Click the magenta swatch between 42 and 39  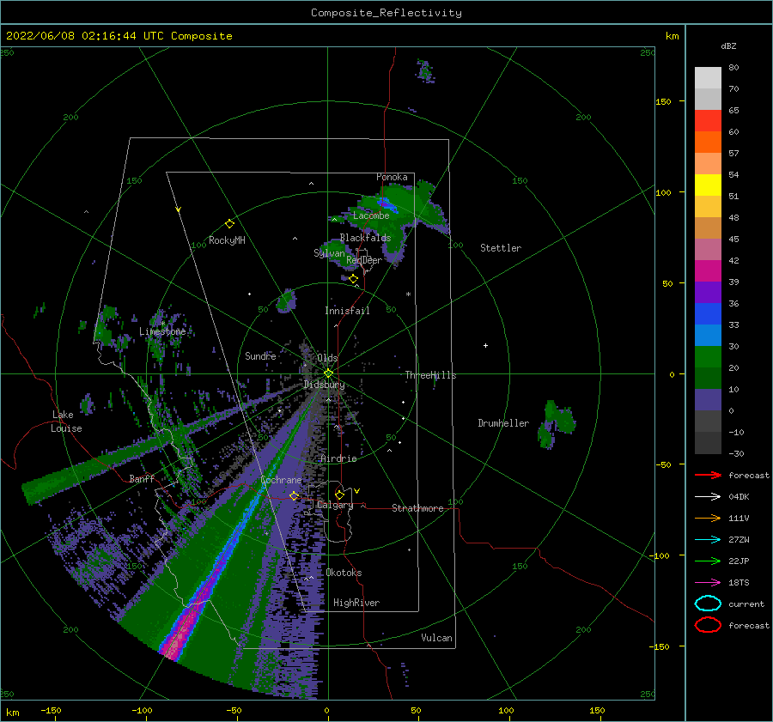point(708,271)
